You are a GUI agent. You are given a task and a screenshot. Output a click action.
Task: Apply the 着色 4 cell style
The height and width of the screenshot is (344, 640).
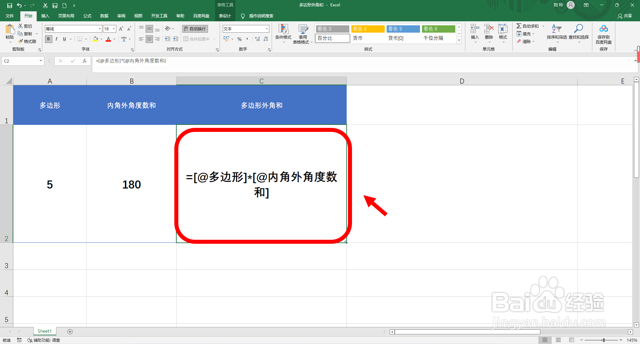tap(368, 29)
